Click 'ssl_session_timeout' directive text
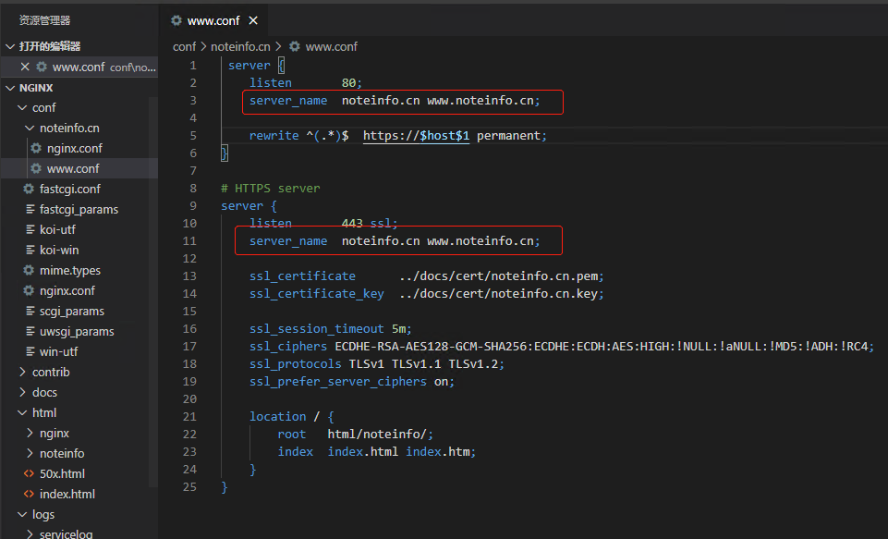The height and width of the screenshot is (539, 888). tap(317, 329)
